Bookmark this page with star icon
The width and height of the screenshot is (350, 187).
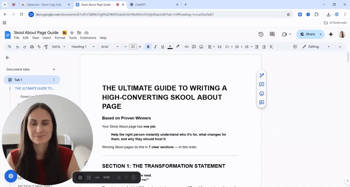coord(288,14)
